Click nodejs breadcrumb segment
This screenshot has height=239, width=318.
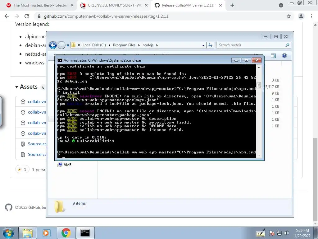pyautogui.click(x=148, y=45)
